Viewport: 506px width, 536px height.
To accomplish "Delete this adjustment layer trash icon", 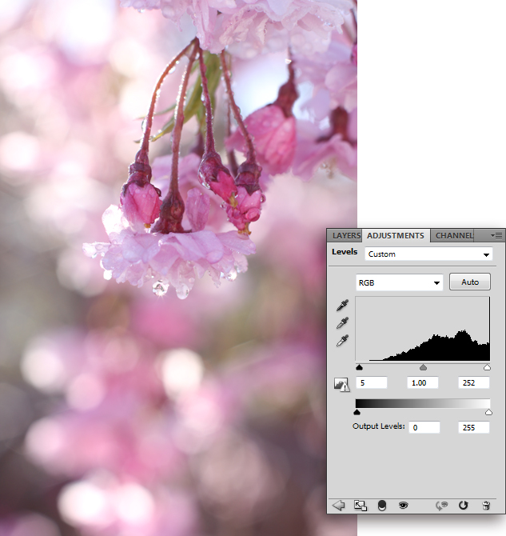I will 486,506.
